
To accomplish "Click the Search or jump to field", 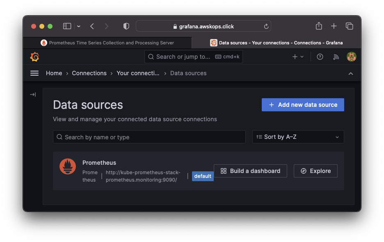I will click(x=194, y=57).
